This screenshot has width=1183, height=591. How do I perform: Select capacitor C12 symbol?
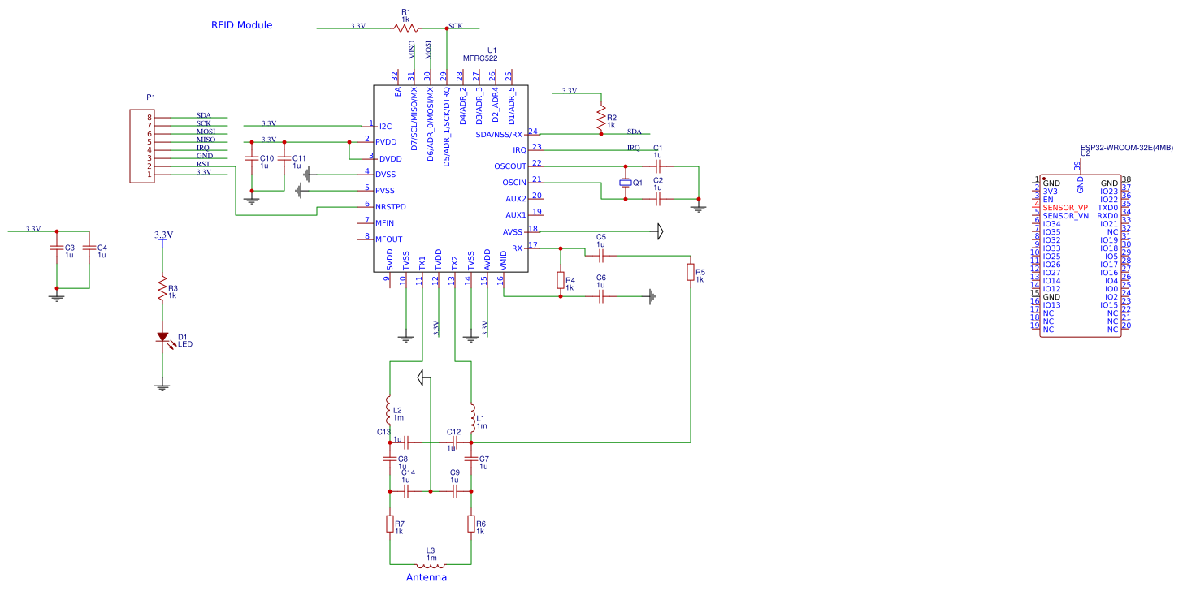455,442
